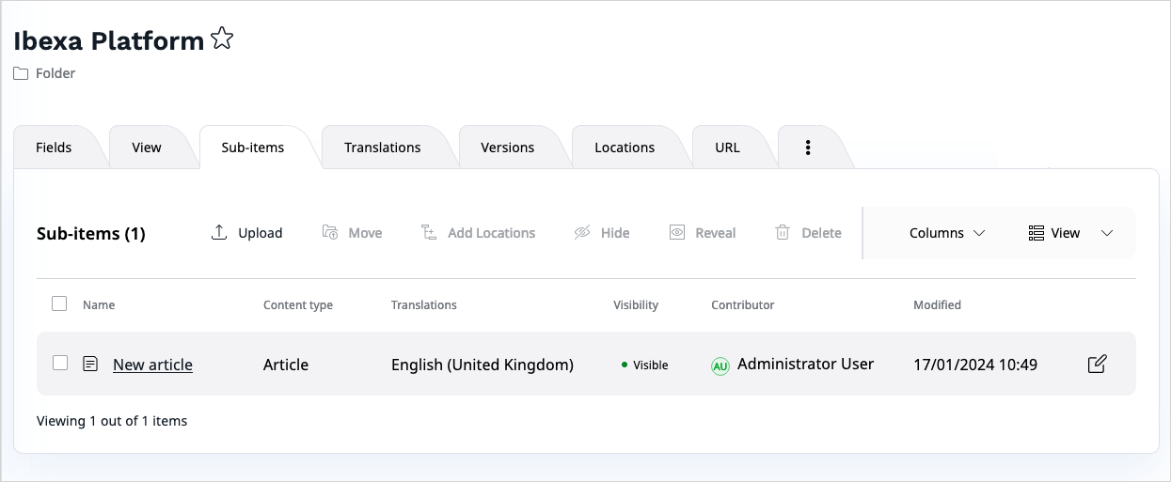Screen dimensions: 1171x482
Task: Click the Hide crossed-eye icon
Action: click(582, 233)
